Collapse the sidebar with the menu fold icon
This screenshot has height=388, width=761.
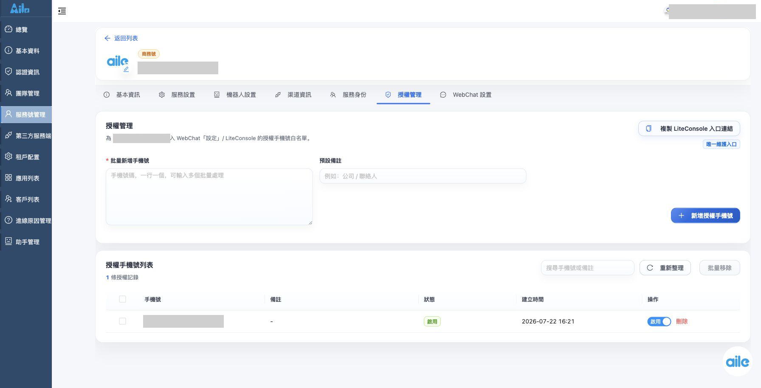click(x=62, y=11)
